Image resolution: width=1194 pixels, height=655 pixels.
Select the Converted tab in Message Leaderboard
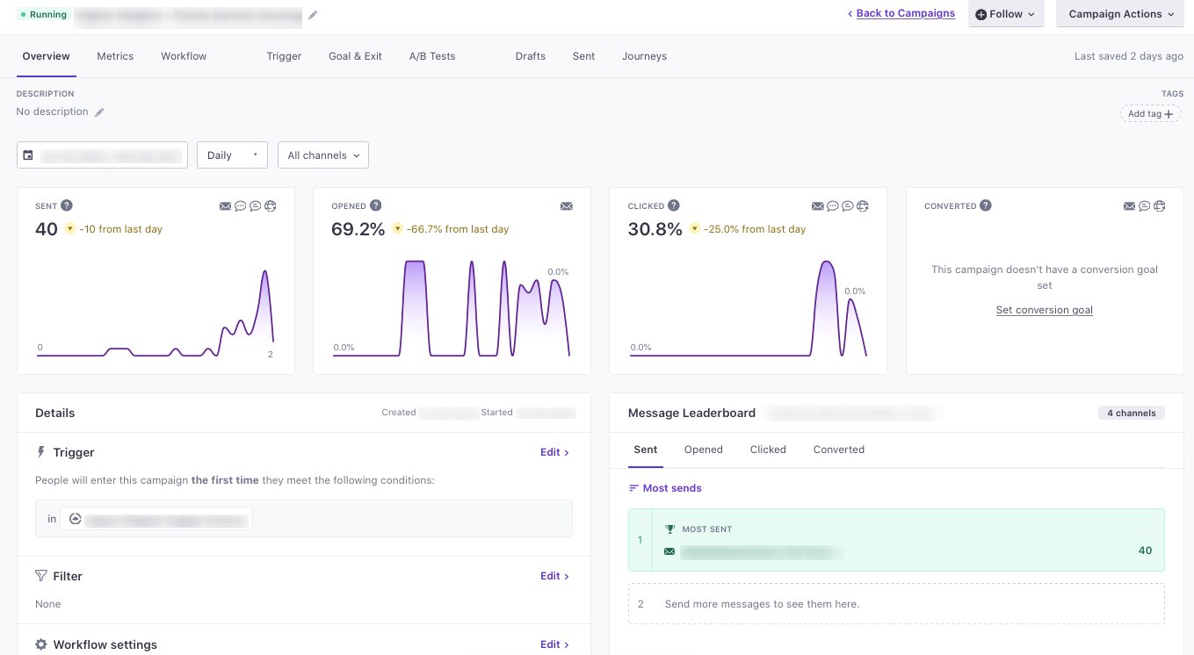[x=839, y=450]
